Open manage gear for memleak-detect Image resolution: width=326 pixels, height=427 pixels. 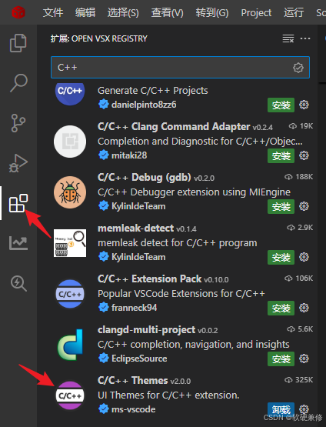point(304,257)
